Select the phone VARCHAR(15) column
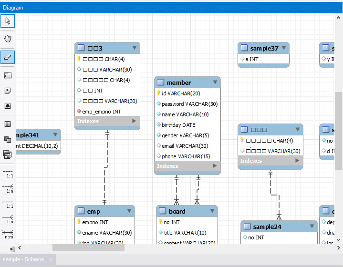The image size is (343, 268). [x=187, y=156]
